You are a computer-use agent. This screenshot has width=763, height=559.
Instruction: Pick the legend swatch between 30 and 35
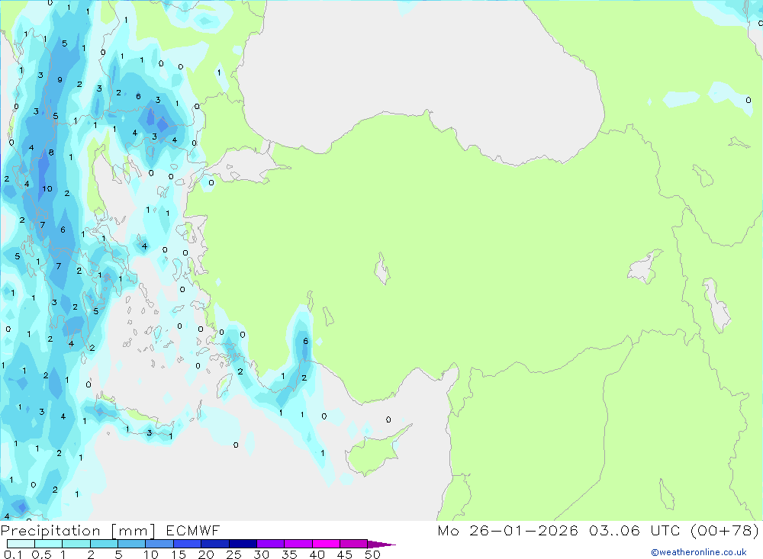coord(271,544)
